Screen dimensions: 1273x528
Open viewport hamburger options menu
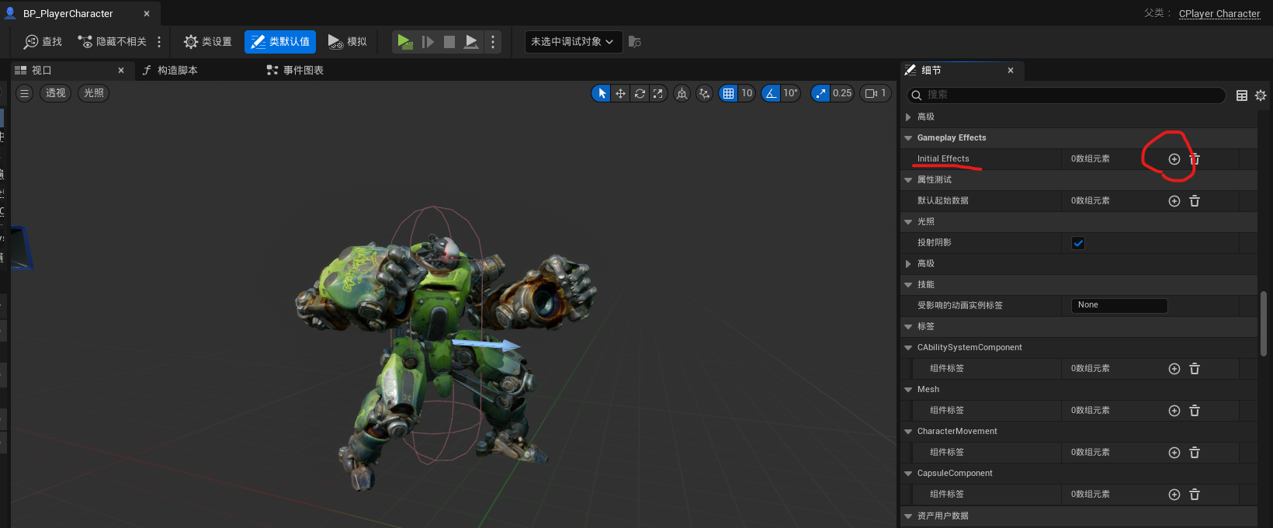(24, 93)
